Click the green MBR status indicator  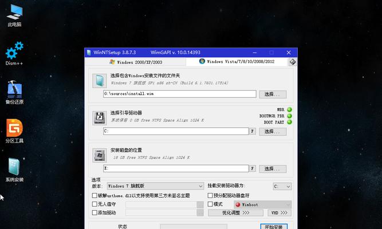[289, 109]
